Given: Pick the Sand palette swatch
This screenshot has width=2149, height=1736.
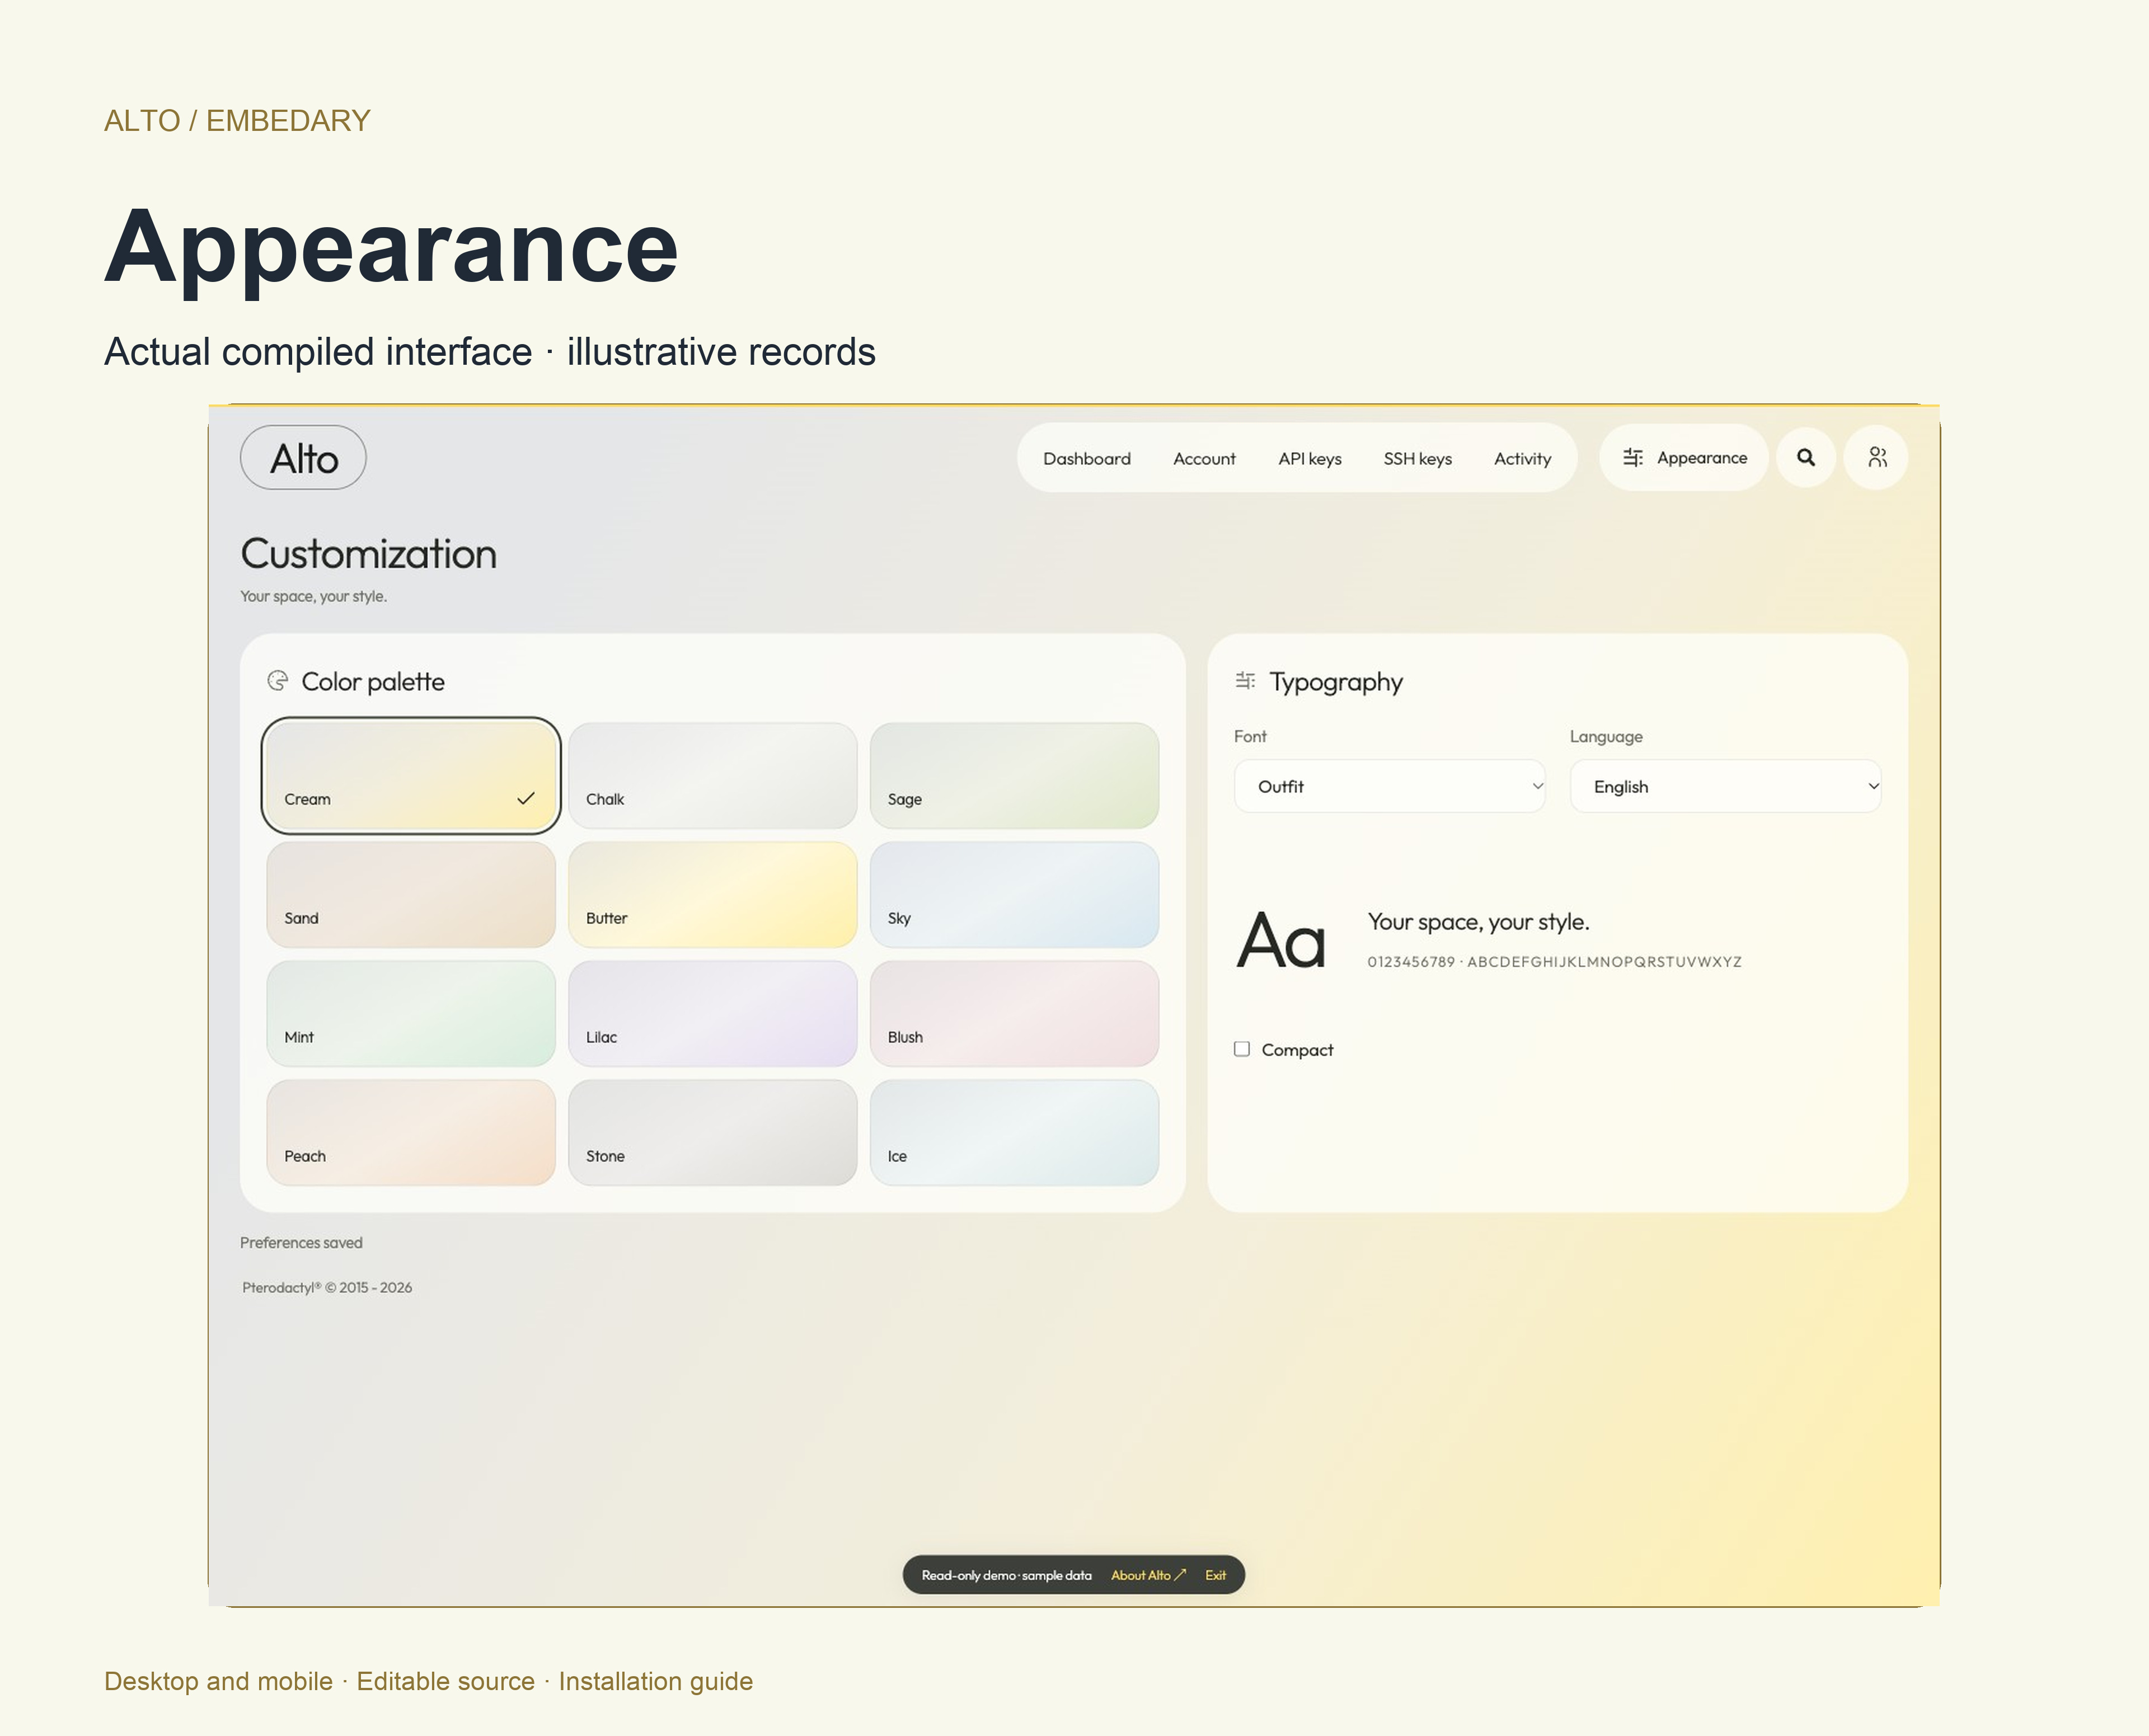Looking at the screenshot, I should 411,894.
